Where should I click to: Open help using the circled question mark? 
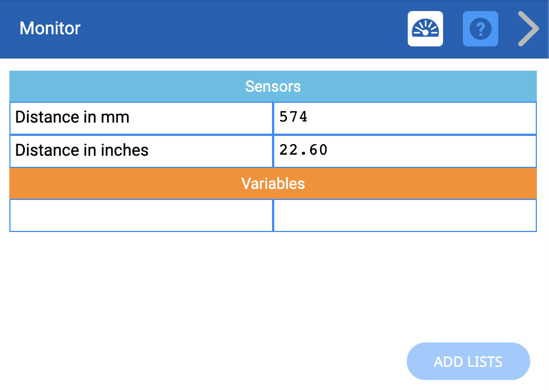pyautogui.click(x=480, y=28)
